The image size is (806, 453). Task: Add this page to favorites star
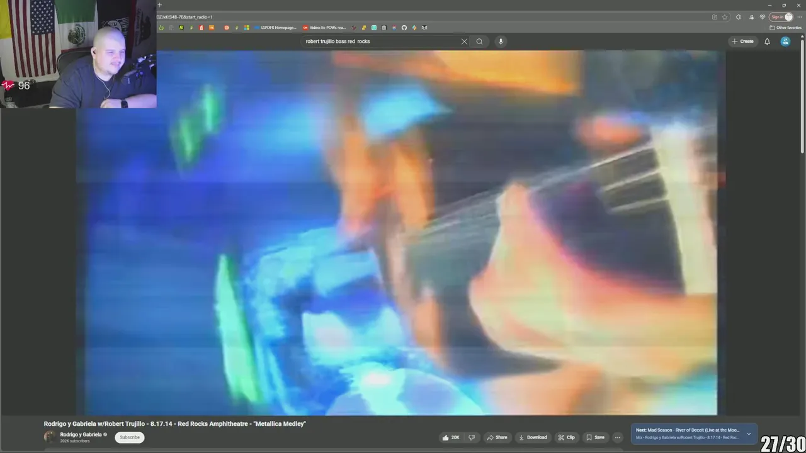point(725,17)
